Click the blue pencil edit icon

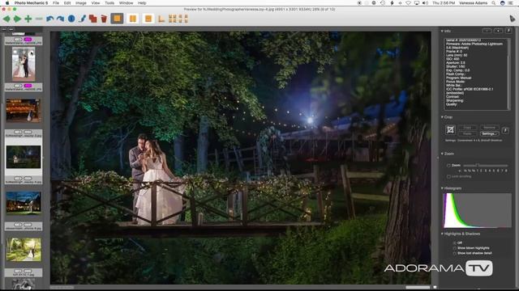click(x=83, y=19)
